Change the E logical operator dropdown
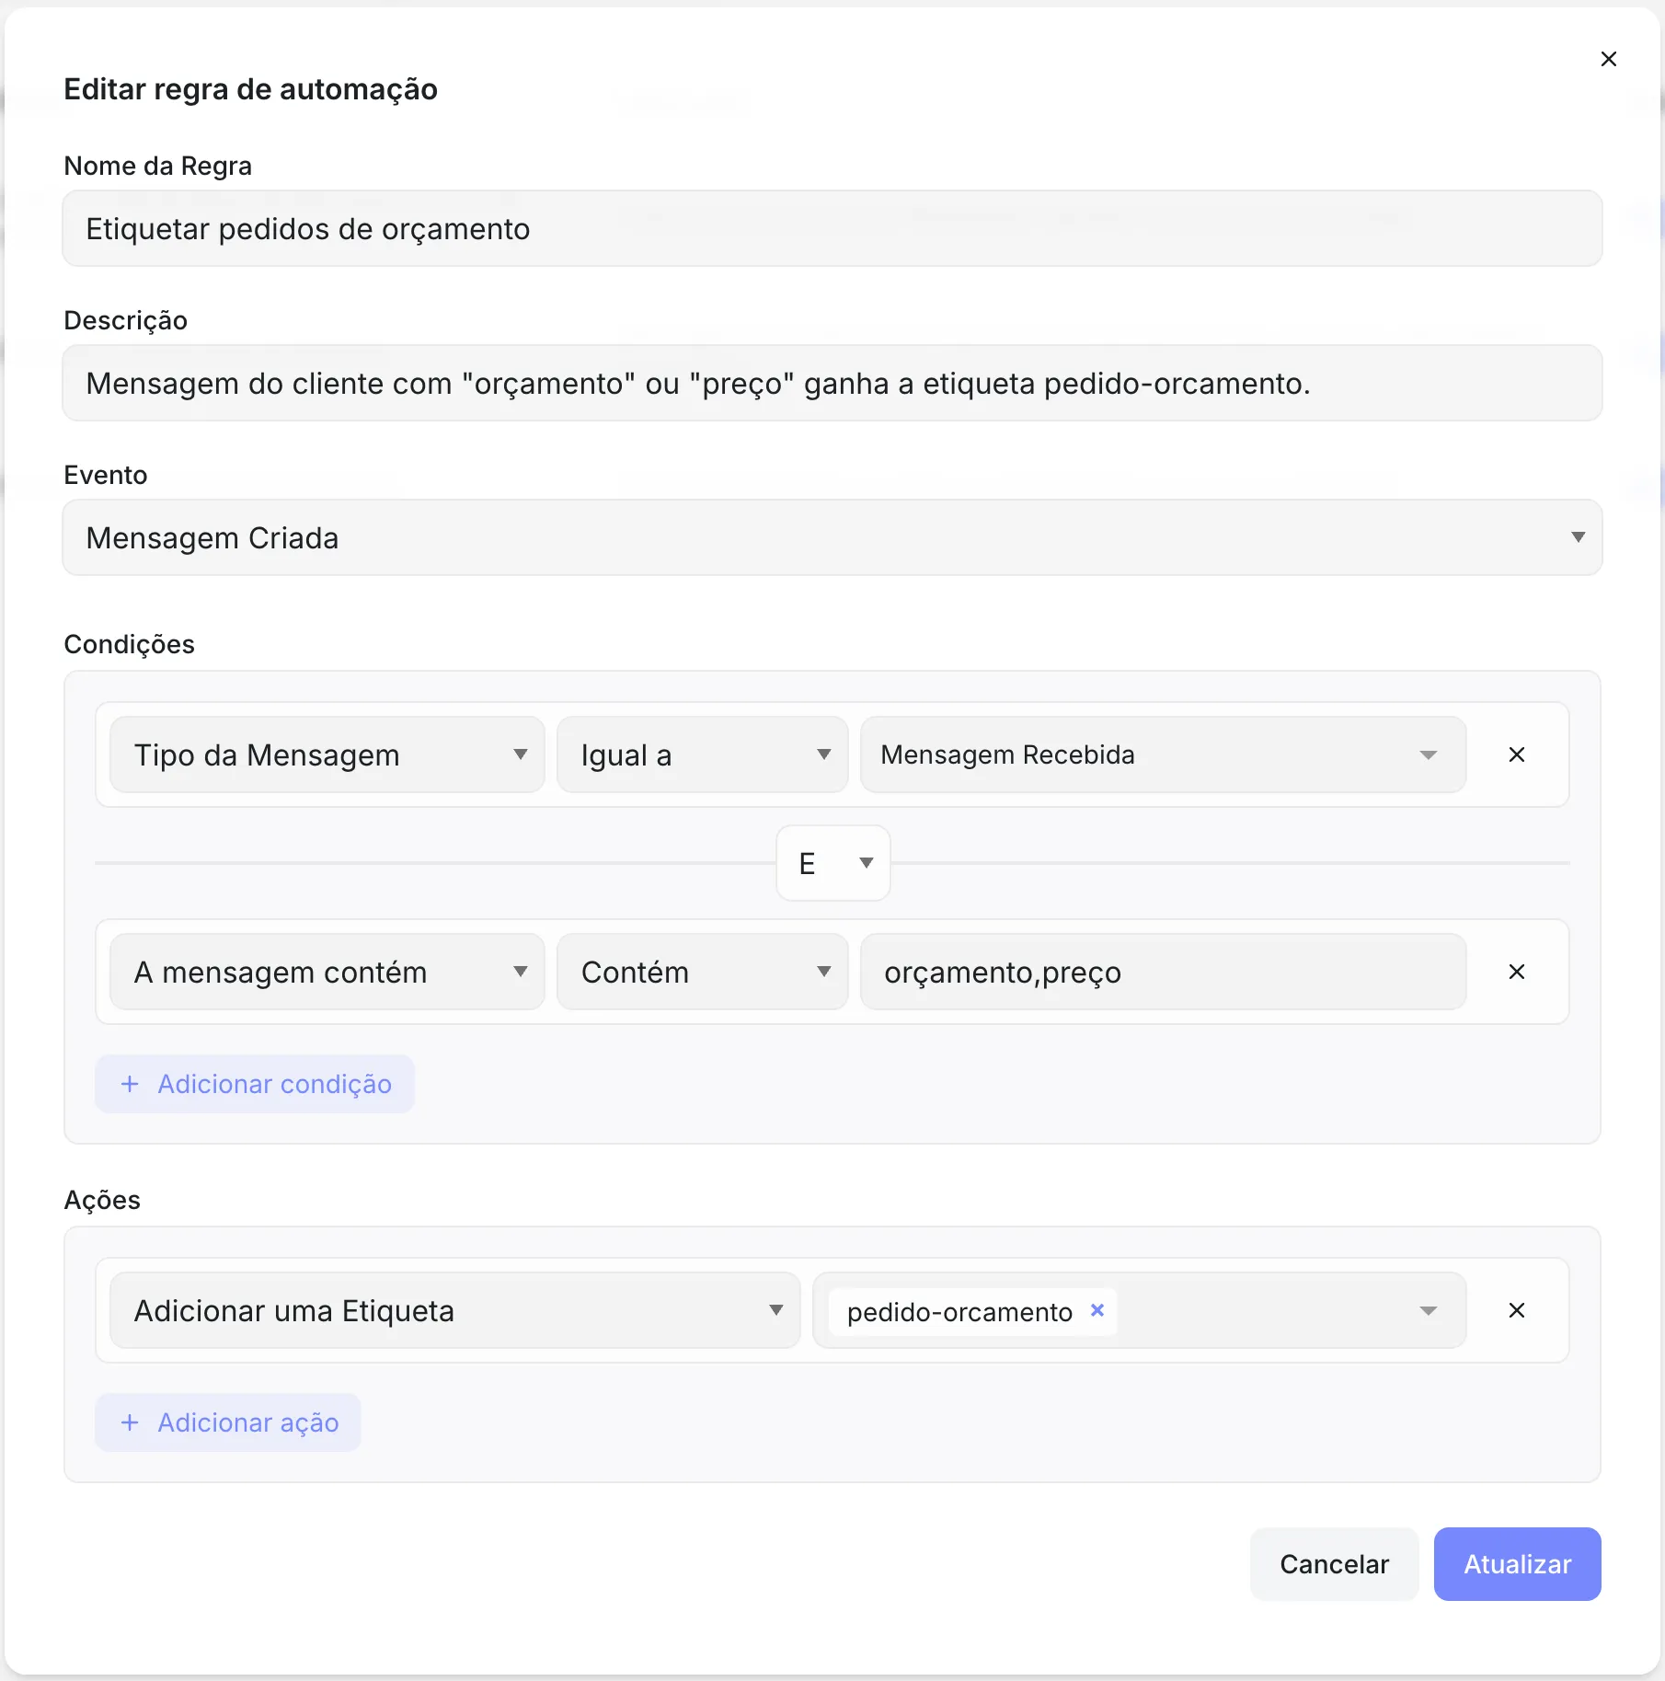The height and width of the screenshot is (1681, 1665). [833, 863]
